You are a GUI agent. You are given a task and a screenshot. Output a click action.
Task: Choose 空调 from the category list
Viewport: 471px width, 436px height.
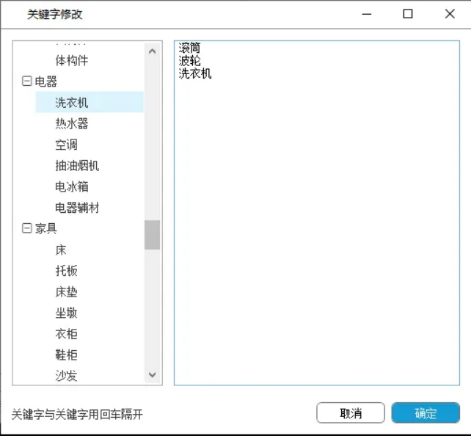point(66,145)
